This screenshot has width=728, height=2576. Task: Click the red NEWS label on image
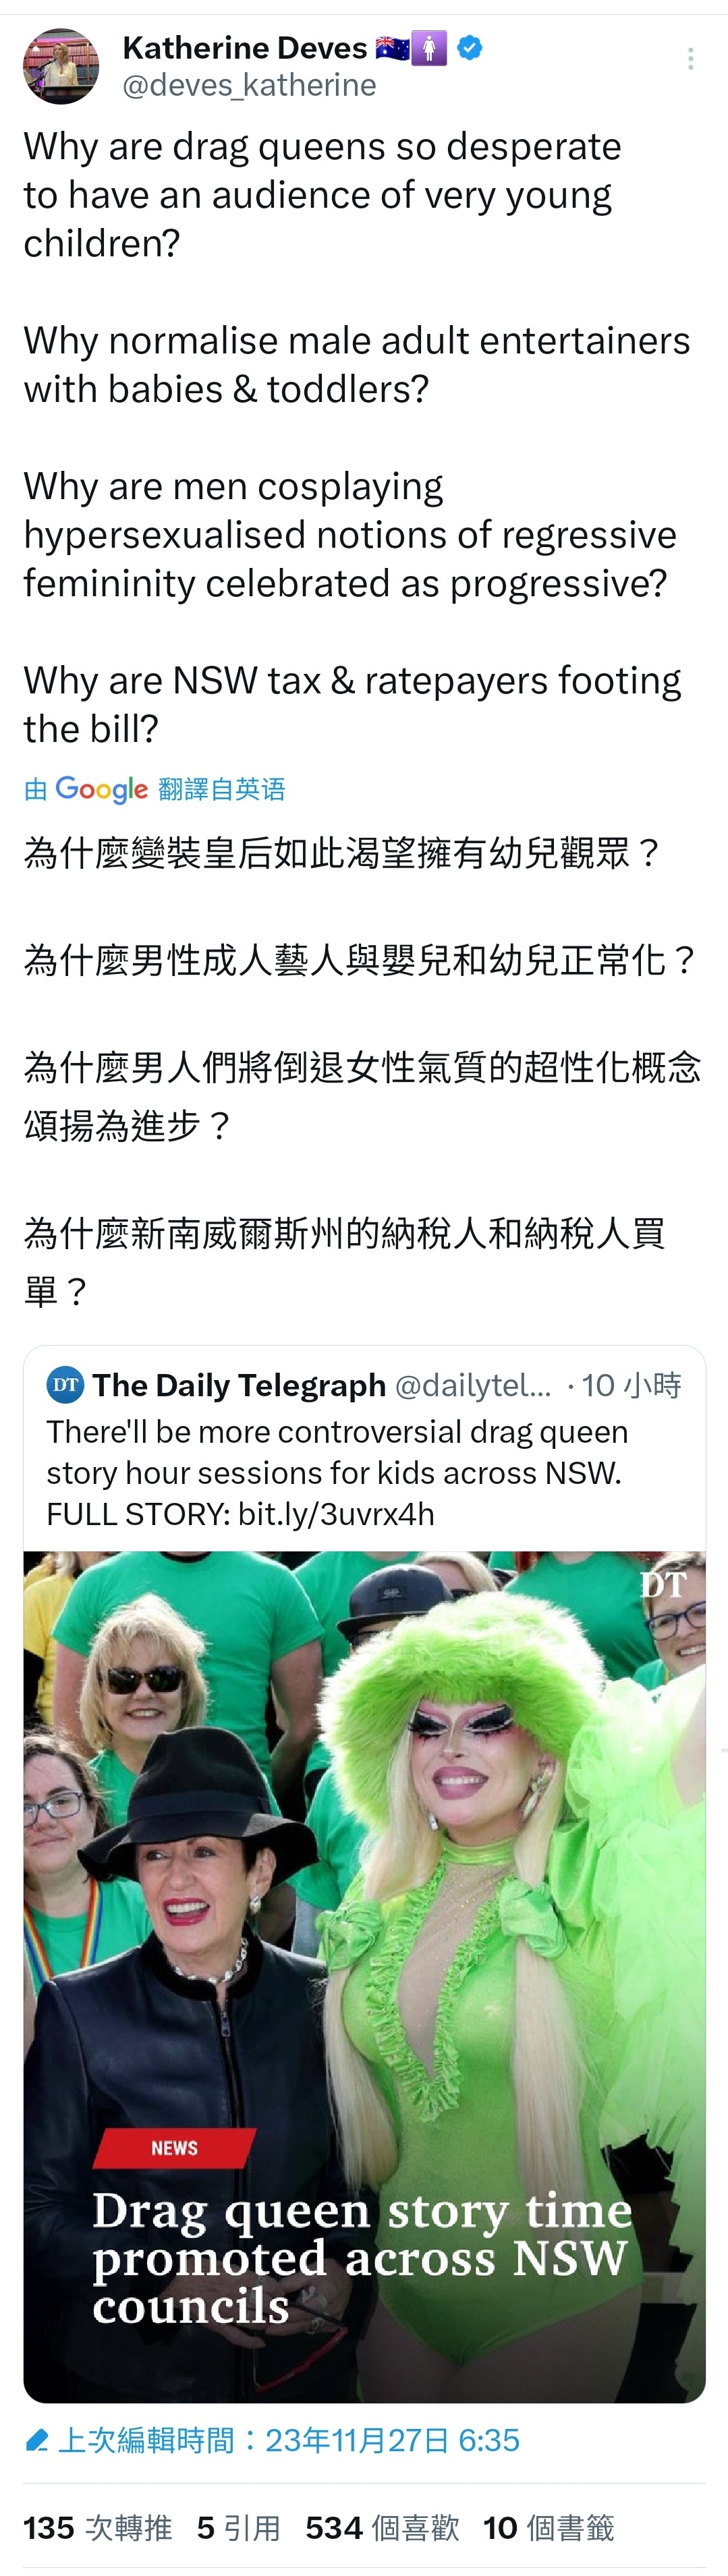174,2148
